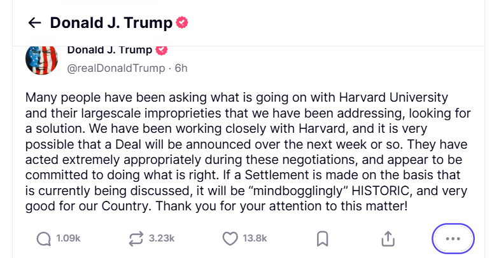
Task: Go back using the left arrow
Action: coord(34,23)
